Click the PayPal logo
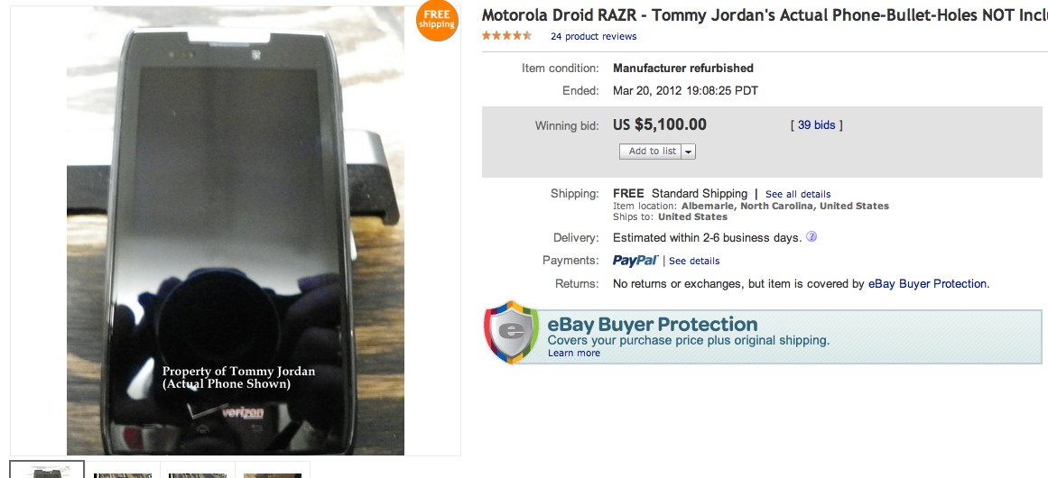Image resolution: width=1048 pixels, height=478 pixels. [x=635, y=261]
